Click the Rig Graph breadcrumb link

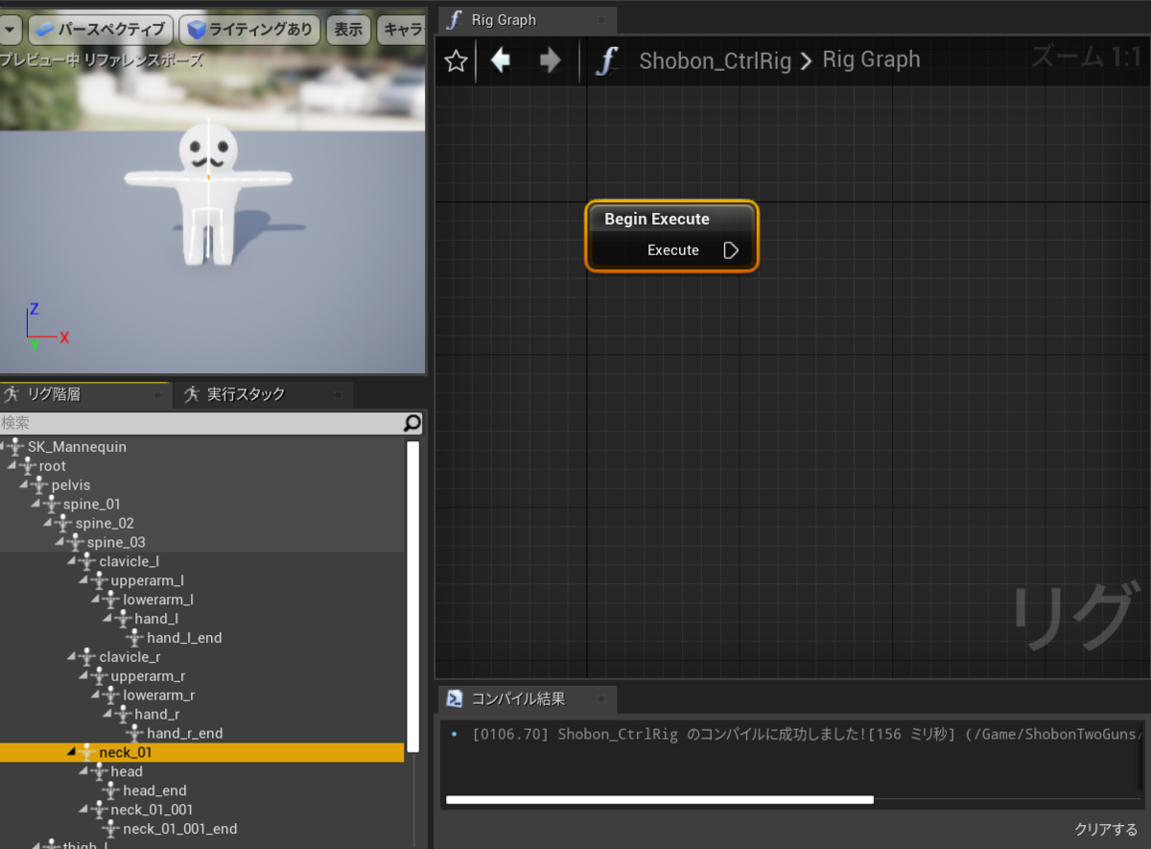[871, 59]
